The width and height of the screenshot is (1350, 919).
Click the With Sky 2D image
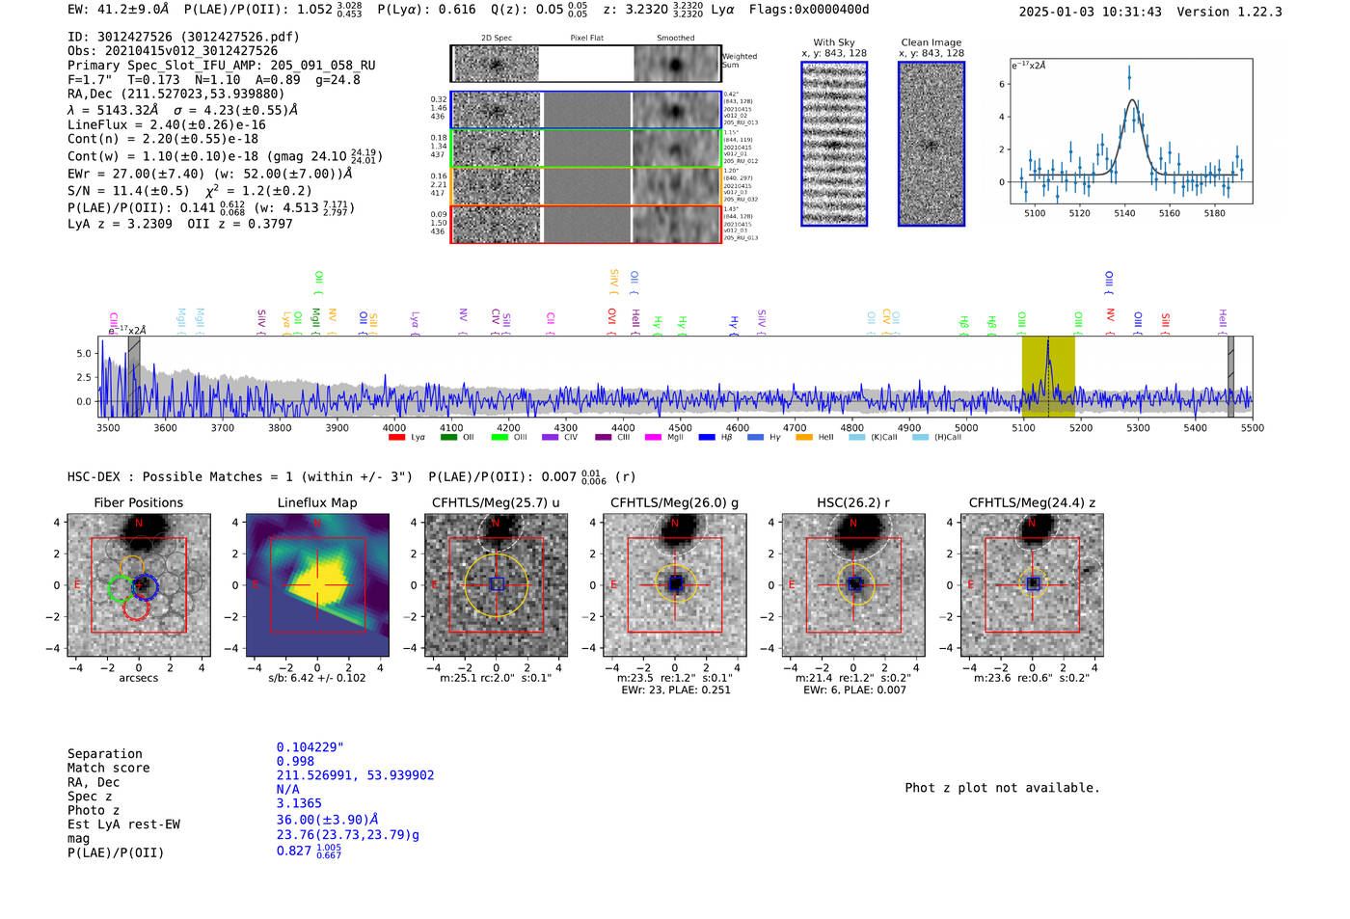(834, 144)
